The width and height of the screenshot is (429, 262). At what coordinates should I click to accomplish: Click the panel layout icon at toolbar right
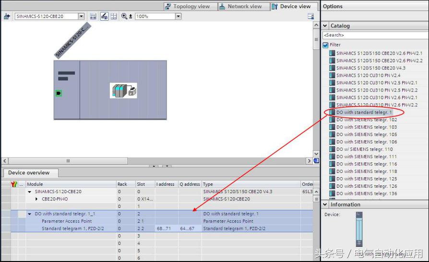[310, 16]
